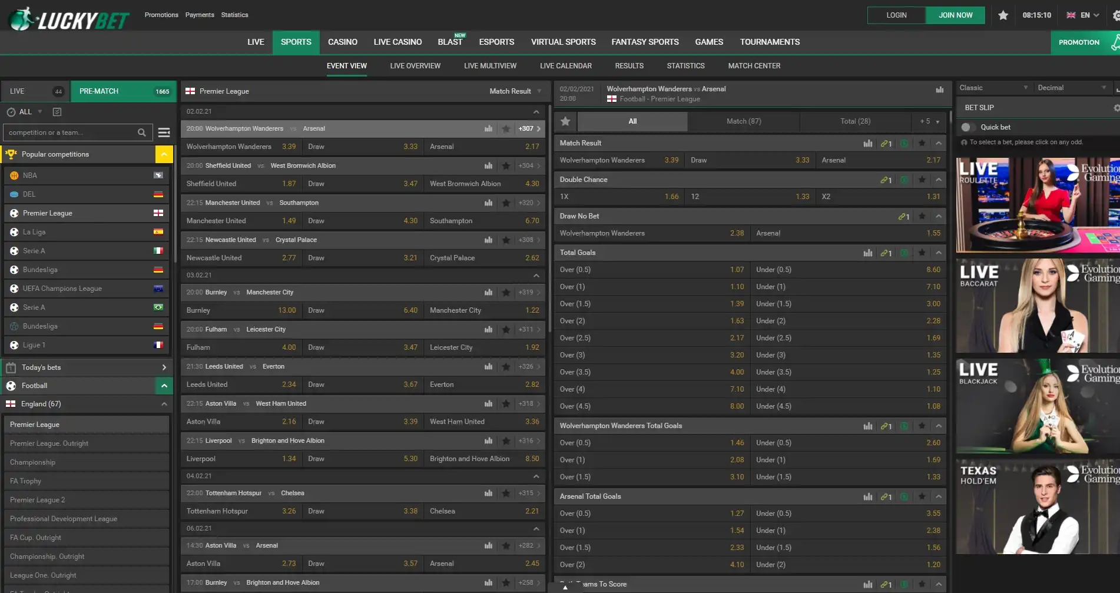Favorite the Manchester United vs Southampton match
The width and height of the screenshot is (1120, 593).
pos(506,203)
